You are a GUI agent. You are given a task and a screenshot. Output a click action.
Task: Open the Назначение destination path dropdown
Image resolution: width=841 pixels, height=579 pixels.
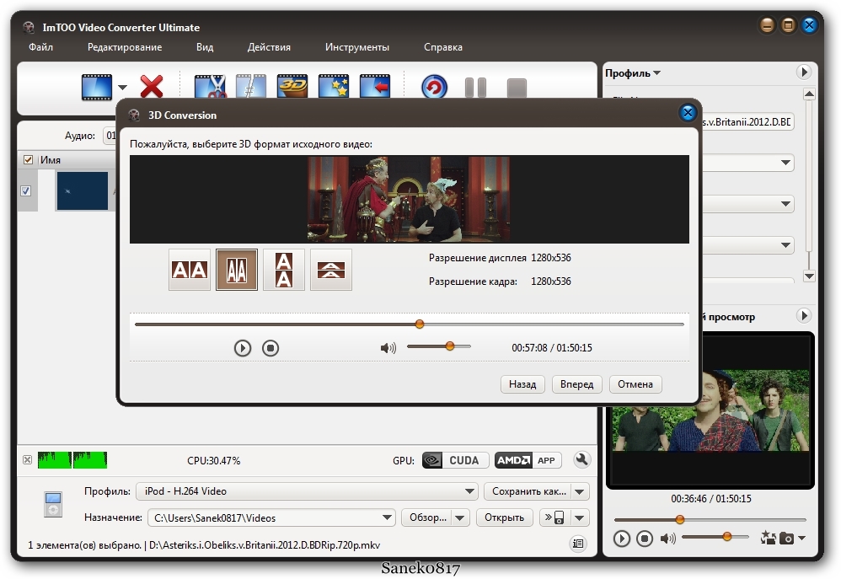(387, 517)
